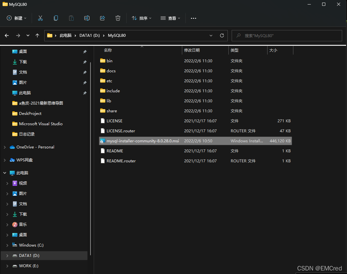Open folder icon in address bar

click(50, 36)
